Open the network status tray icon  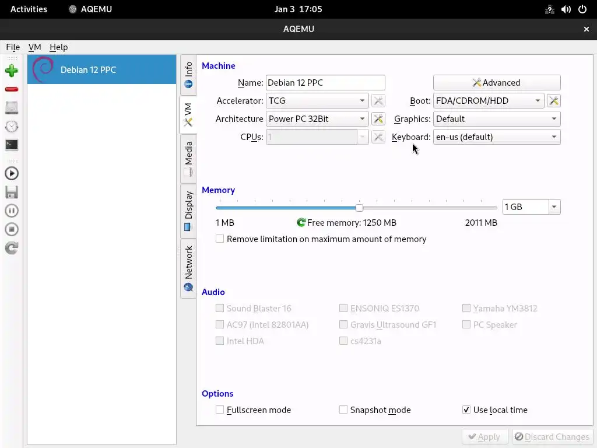pyautogui.click(x=549, y=9)
